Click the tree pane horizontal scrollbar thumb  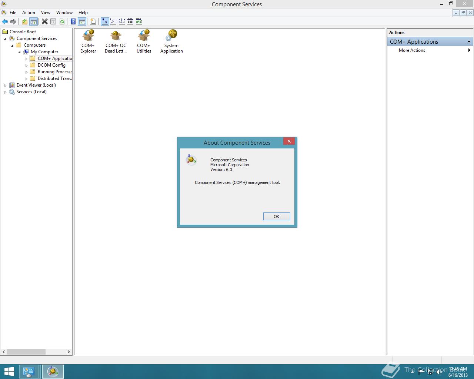coord(26,352)
